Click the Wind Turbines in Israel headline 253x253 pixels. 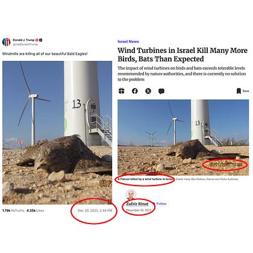(x=183, y=55)
